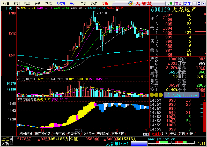The height and width of the screenshot is (147, 207).
Task: Click the 路演 button
Action: click(187, 4)
